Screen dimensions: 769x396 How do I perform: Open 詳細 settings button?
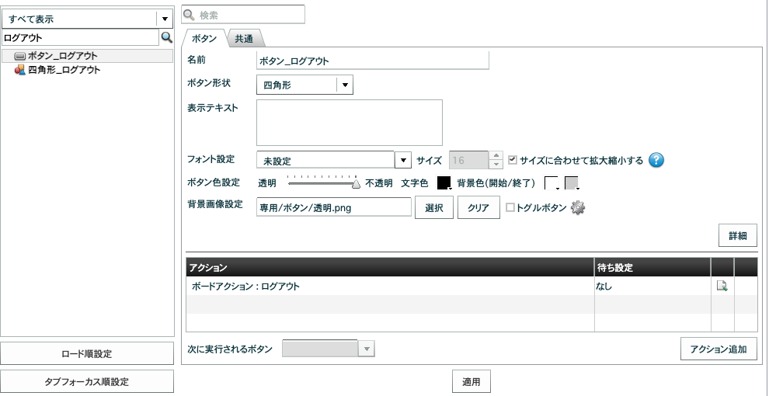tap(738, 236)
